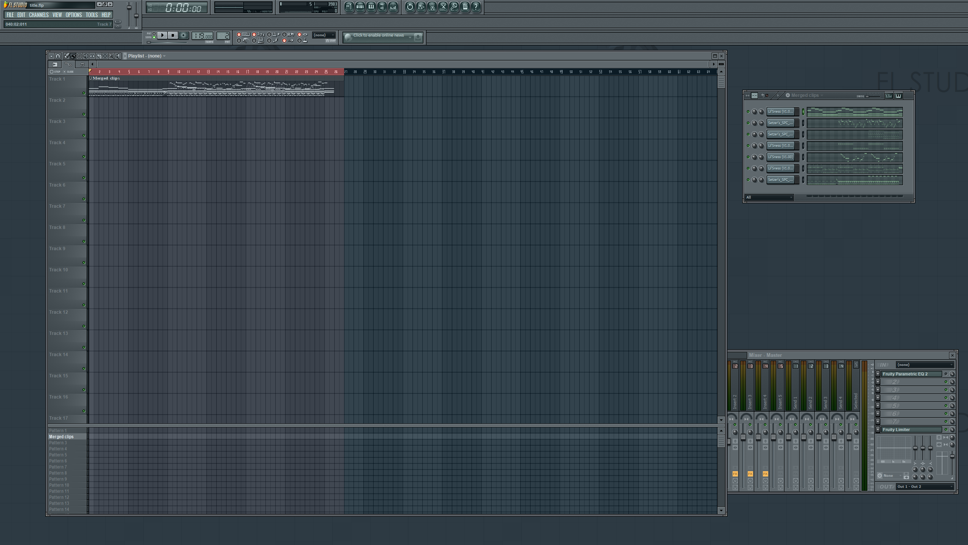Screen dimensions: 968x545
Task: Open the global snap (none) dropdown
Action: (324, 35)
